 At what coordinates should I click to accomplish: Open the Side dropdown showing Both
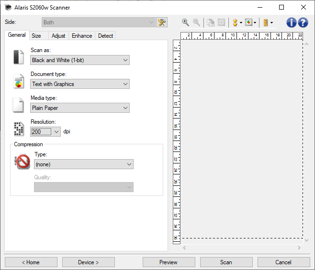pos(99,22)
